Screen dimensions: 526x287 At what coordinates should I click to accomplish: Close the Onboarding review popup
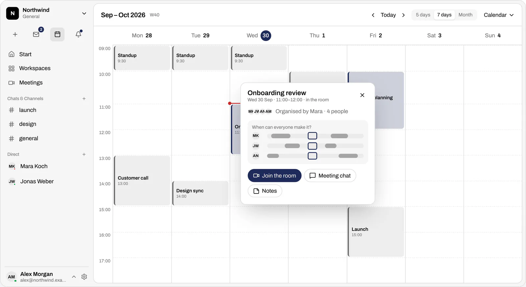[362, 95]
